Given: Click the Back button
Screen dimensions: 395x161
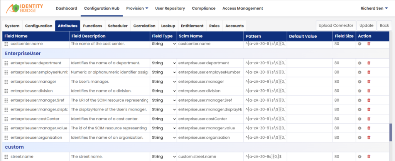Looking at the screenshot, I should 385,26.
